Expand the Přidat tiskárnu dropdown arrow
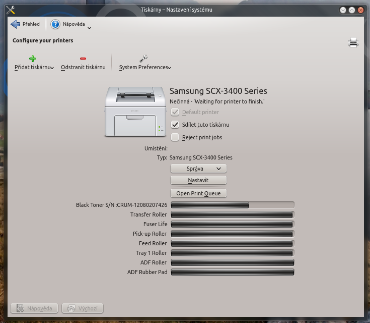This screenshot has width=370, height=323. pos(52,68)
